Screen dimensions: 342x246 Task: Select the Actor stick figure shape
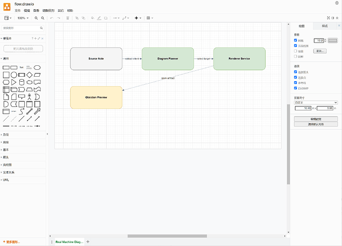pyautogui.click(x=29, y=97)
